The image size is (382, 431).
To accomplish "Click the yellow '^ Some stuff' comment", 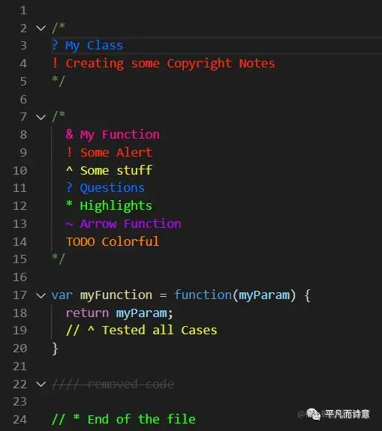I will pyautogui.click(x=110, y=170).
